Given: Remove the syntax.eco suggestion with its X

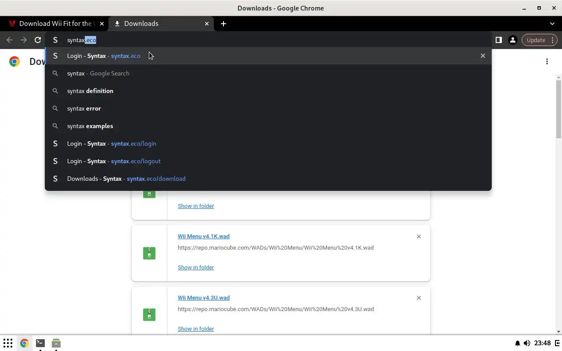Looking at the screenshot, I should (x=483, y=56).
